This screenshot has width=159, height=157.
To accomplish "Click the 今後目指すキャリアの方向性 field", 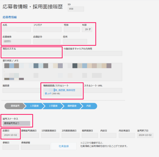I will tap(93, 54).
